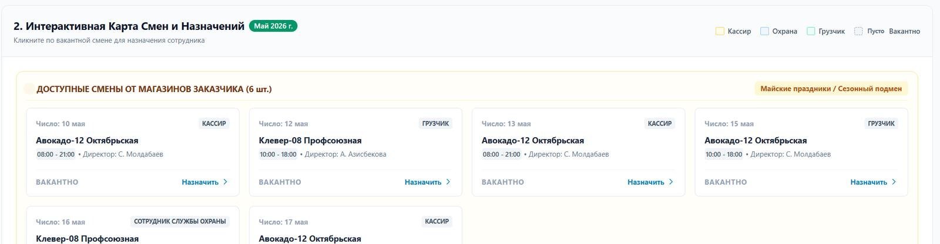Click the chevron arrow on 12 мая card
This screenshot has height=244, width=940.
click(x=448, y=182)
